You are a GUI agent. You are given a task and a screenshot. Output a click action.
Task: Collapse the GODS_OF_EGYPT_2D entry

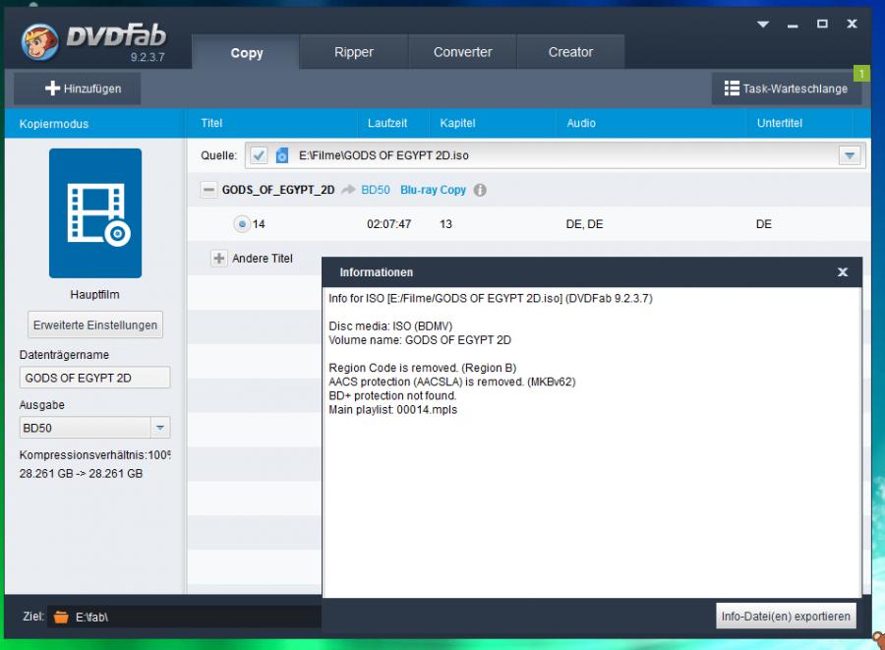point(208,190)
